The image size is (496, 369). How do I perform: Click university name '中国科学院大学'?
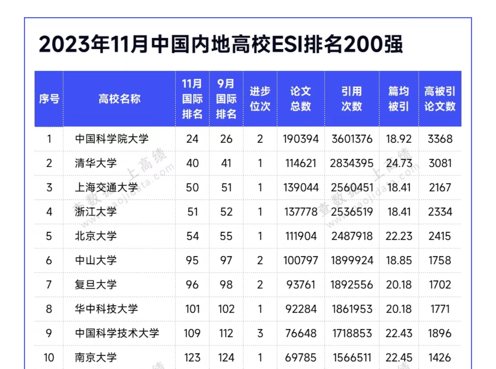point(112,139)
